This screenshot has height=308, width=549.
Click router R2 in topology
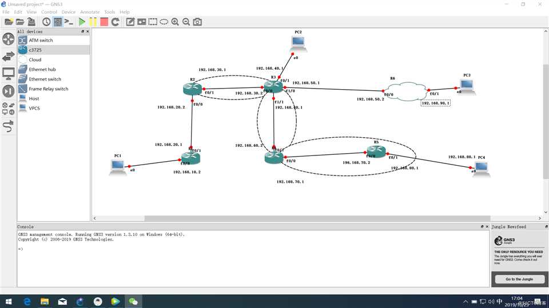pyautogui.click(x=192, y=89)
